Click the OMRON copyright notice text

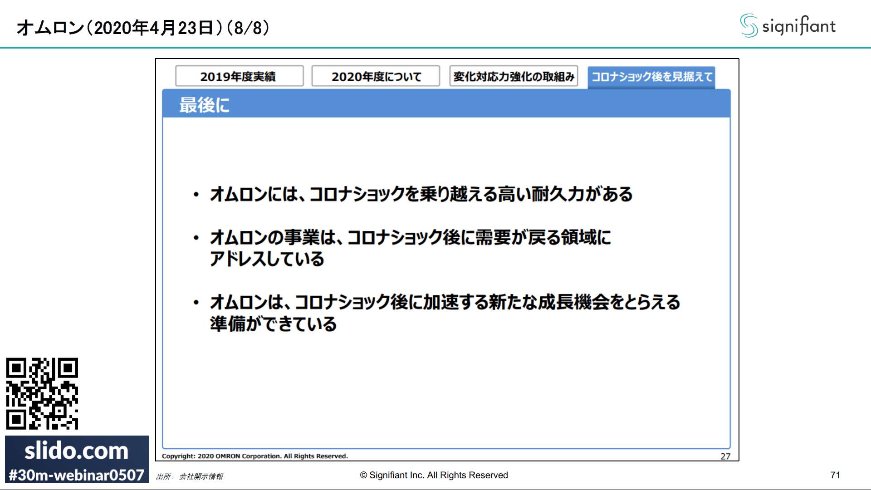point(254,456)
